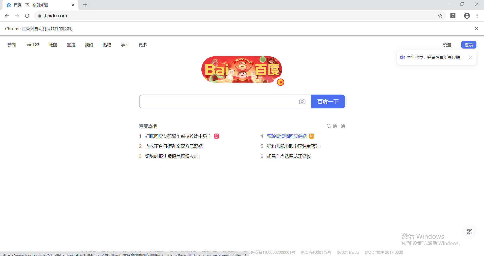Viewport: 484px width, 256px height.
Task: Go back with the browser back arrow
Action: click(x=7, y=16)
